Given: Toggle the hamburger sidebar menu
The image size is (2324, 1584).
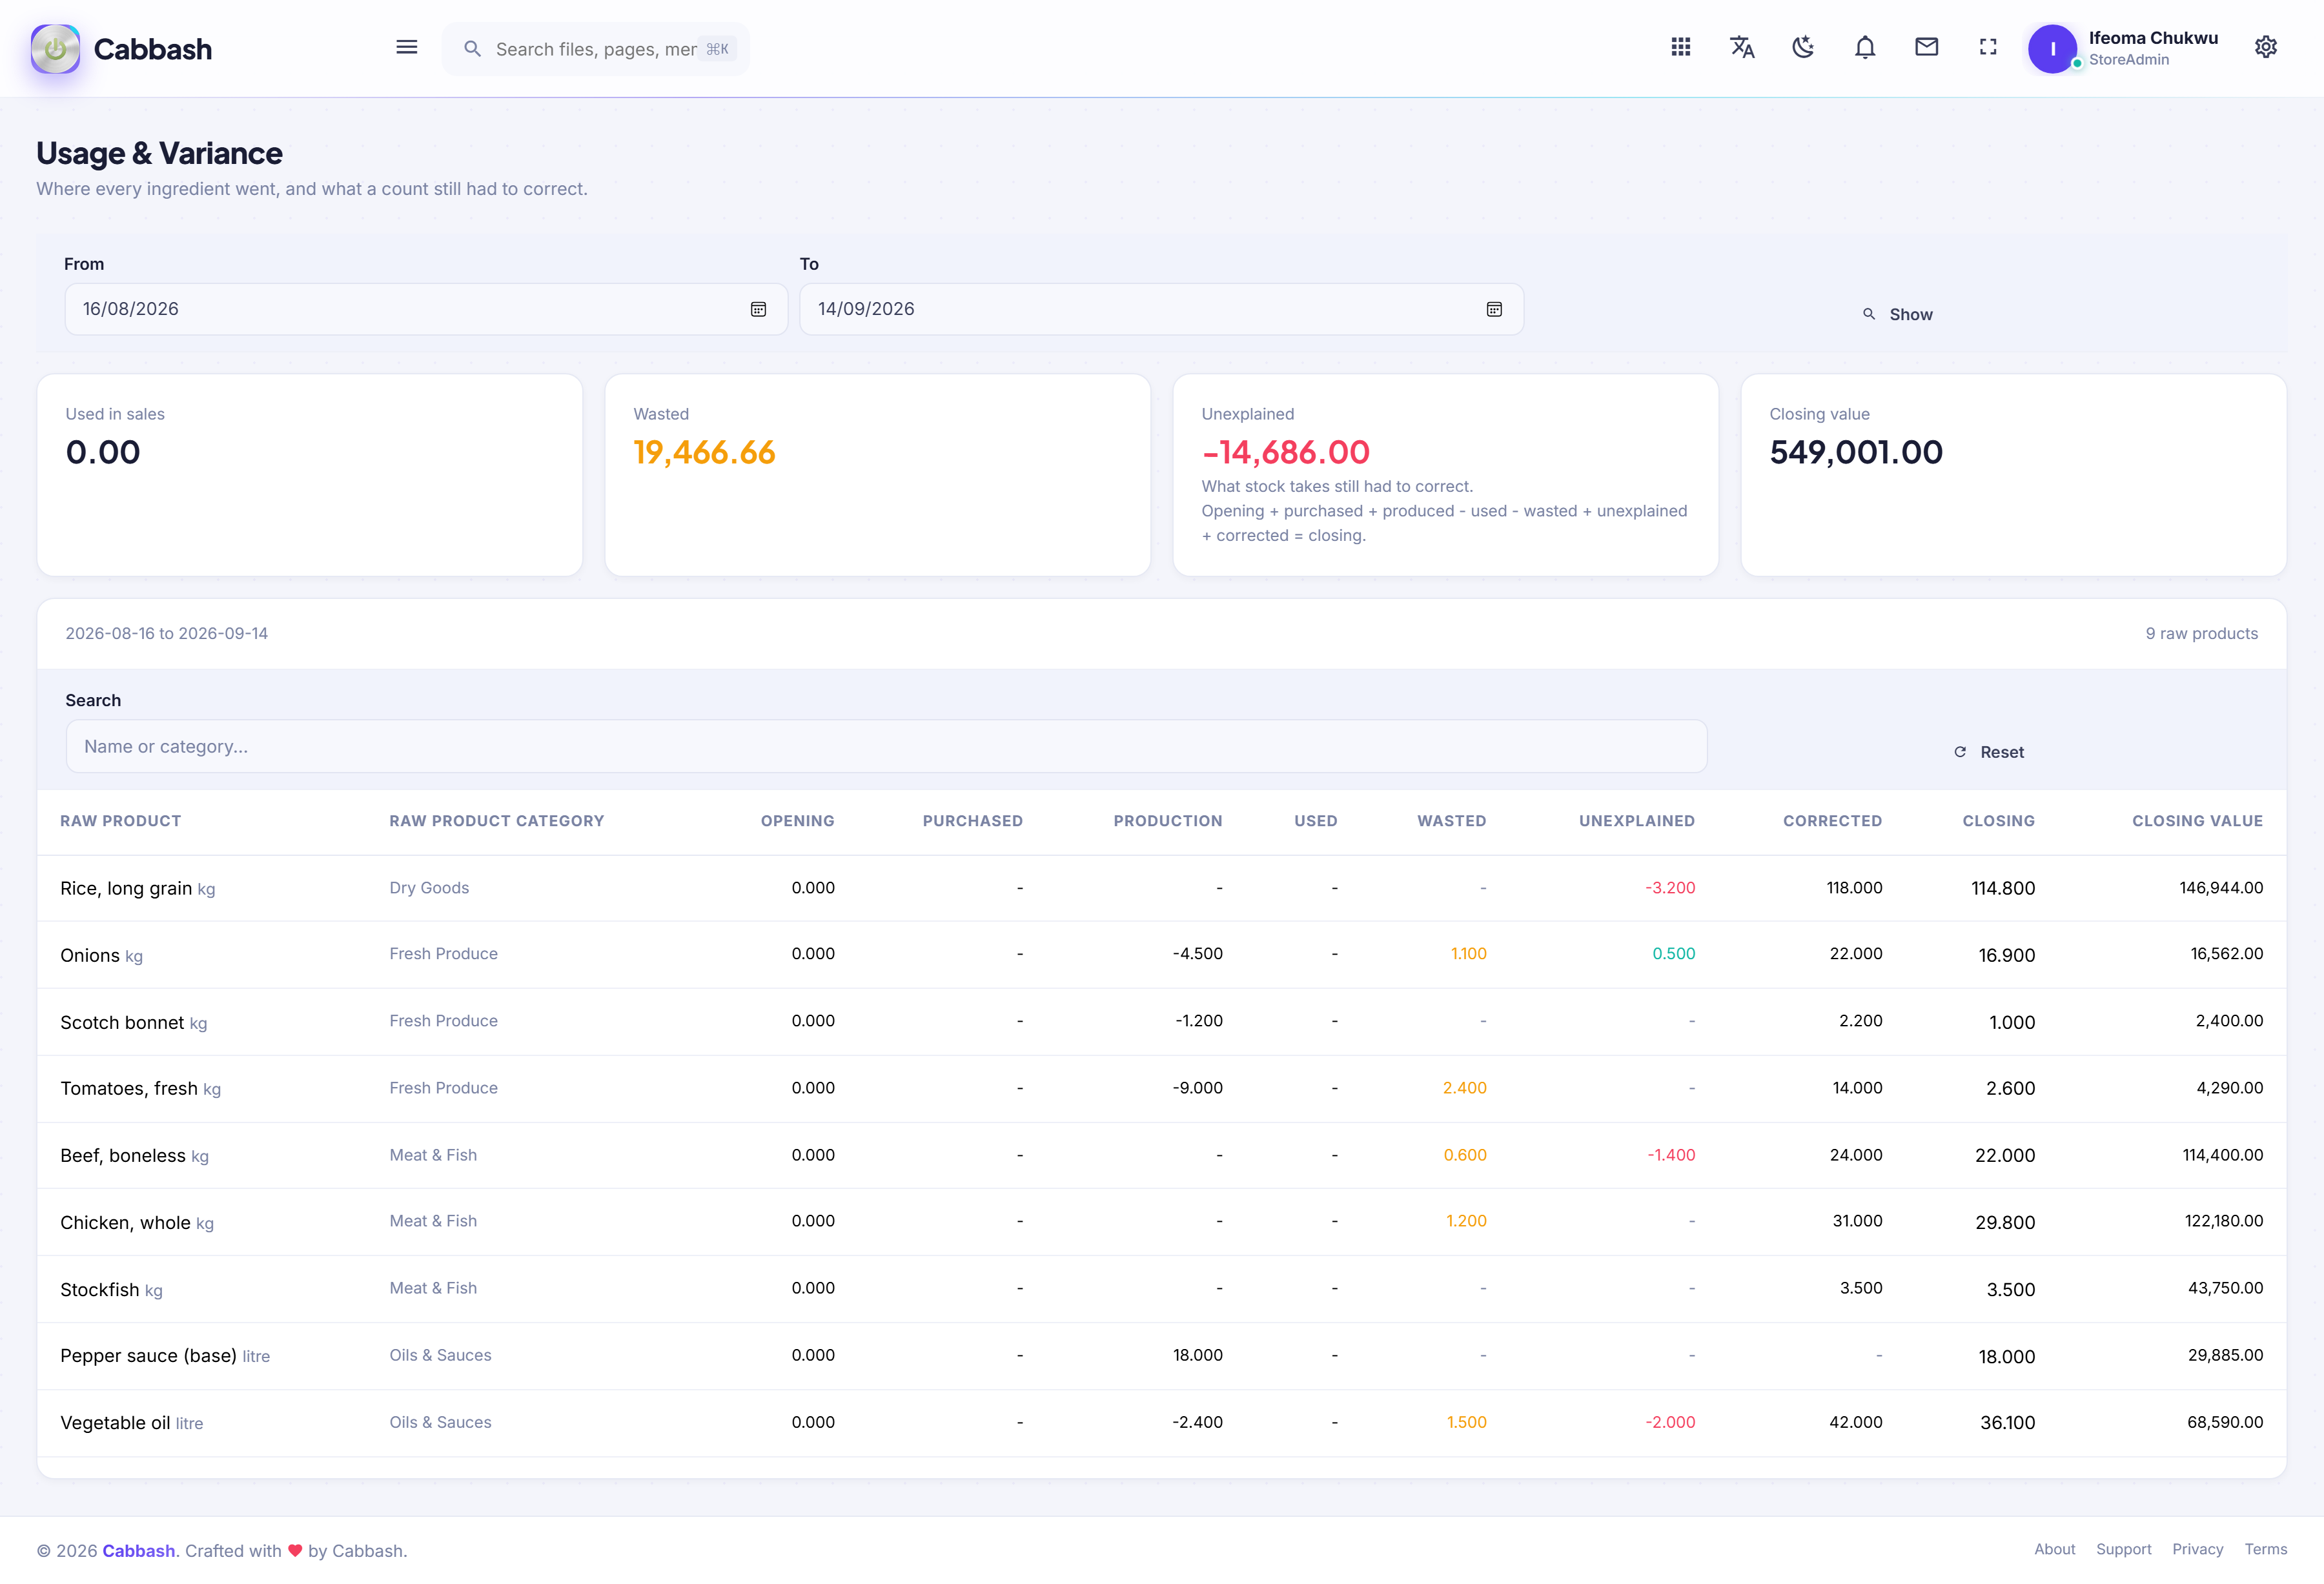Looking at the screenshot, I should [406, 47].
